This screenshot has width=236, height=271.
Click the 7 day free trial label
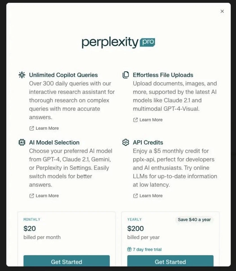(x=147, y=250)
